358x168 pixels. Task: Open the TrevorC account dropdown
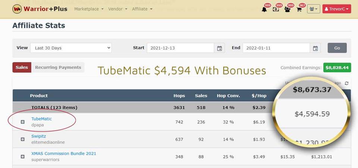[337, 9]
